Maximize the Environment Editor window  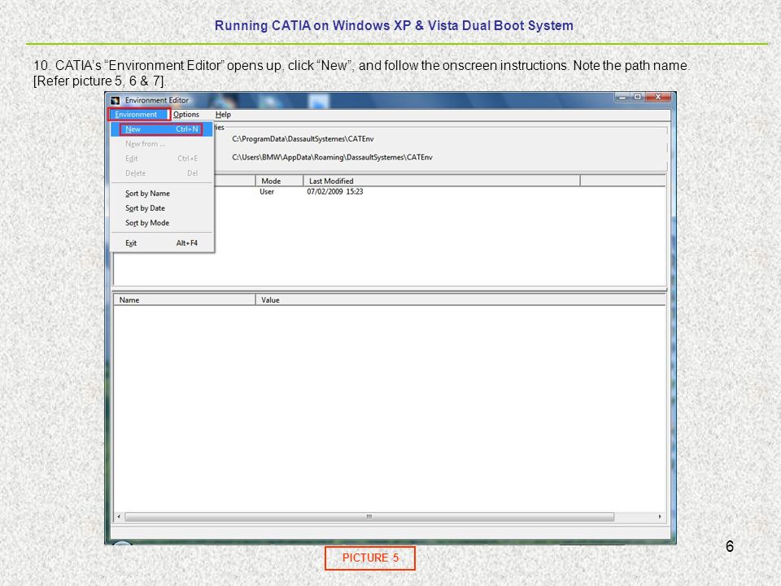tap(638, 97)
